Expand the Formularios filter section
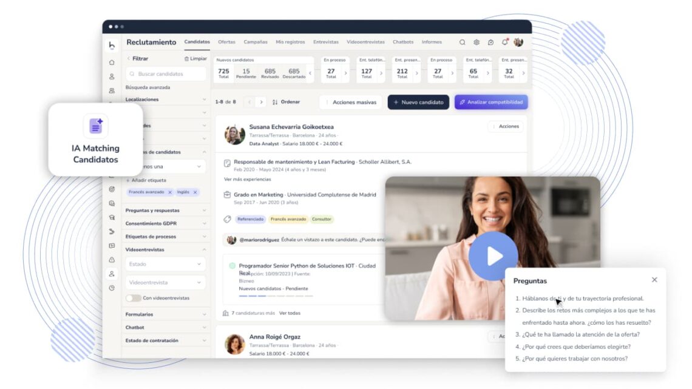Image resolution: width=692 pixels, height=389 pixels. pyautogui.click(x=165, y=314)
